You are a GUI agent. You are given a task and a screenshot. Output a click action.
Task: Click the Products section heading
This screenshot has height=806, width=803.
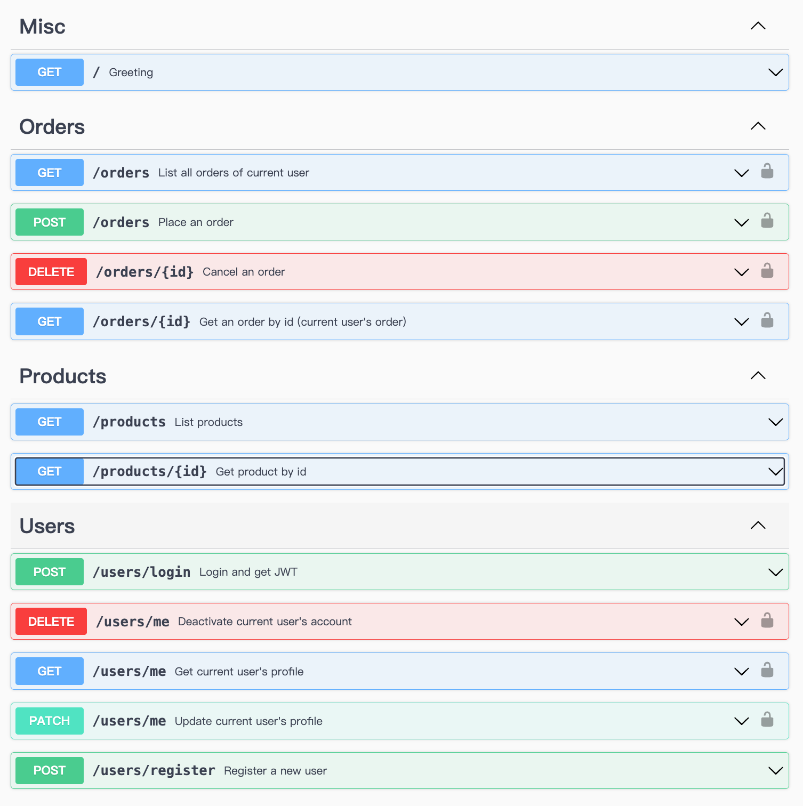click(x=63, y=376)
